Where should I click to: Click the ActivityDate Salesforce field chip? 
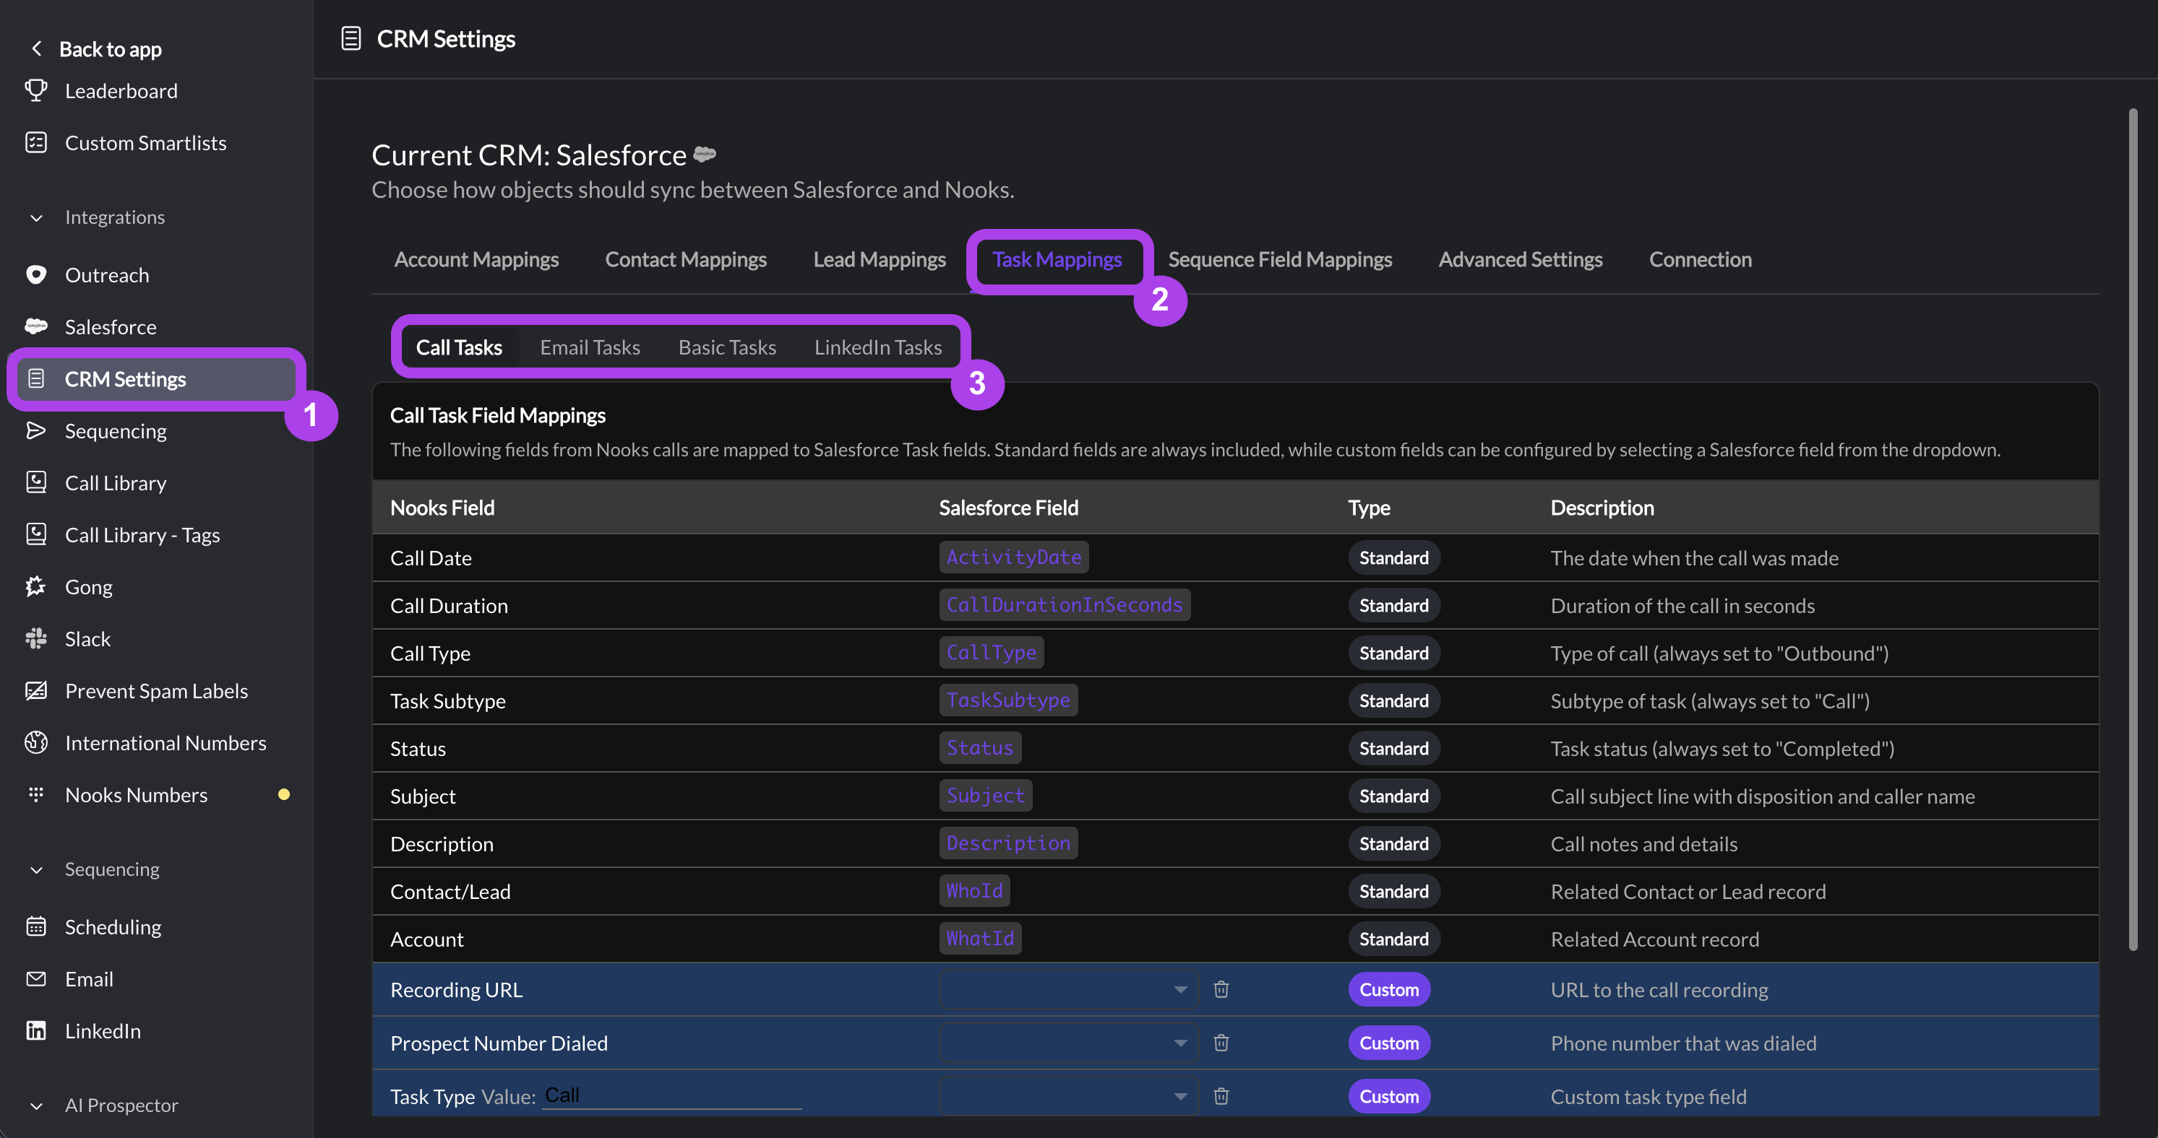[1014, 557]
